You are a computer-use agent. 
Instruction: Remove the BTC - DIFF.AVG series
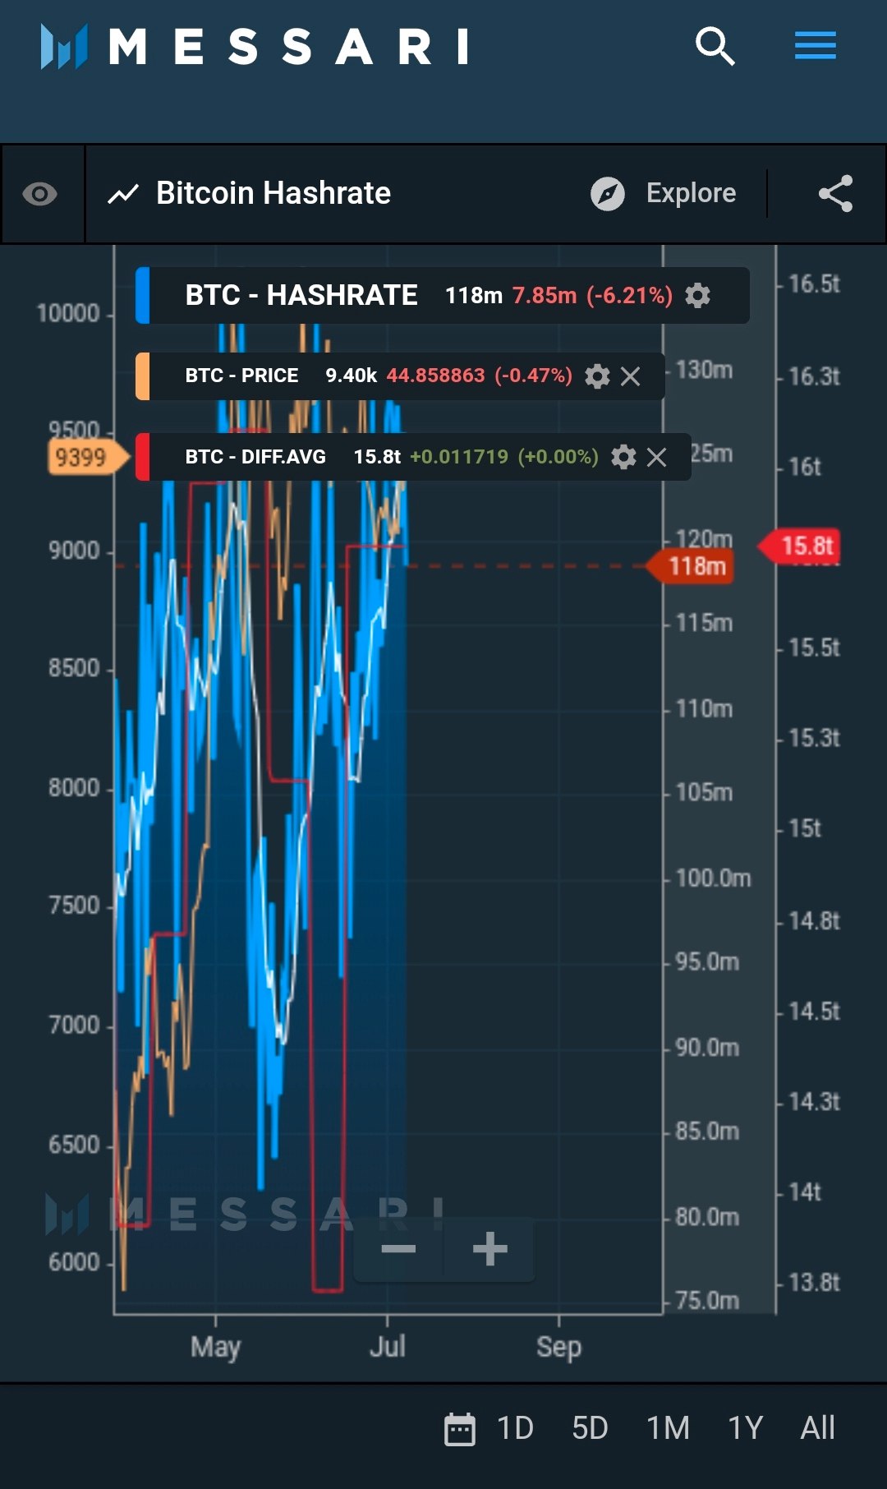[656, 457]
